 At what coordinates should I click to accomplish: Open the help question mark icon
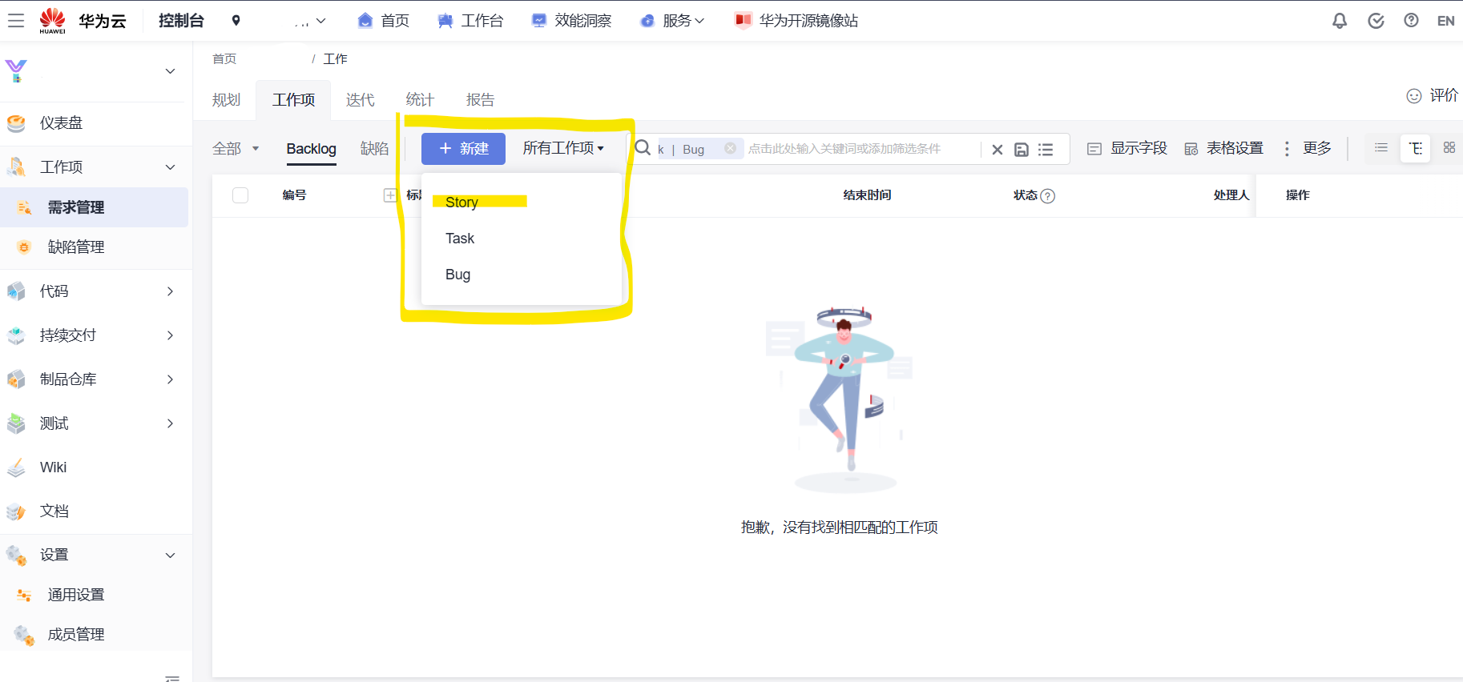click(x=1411, y=21)
